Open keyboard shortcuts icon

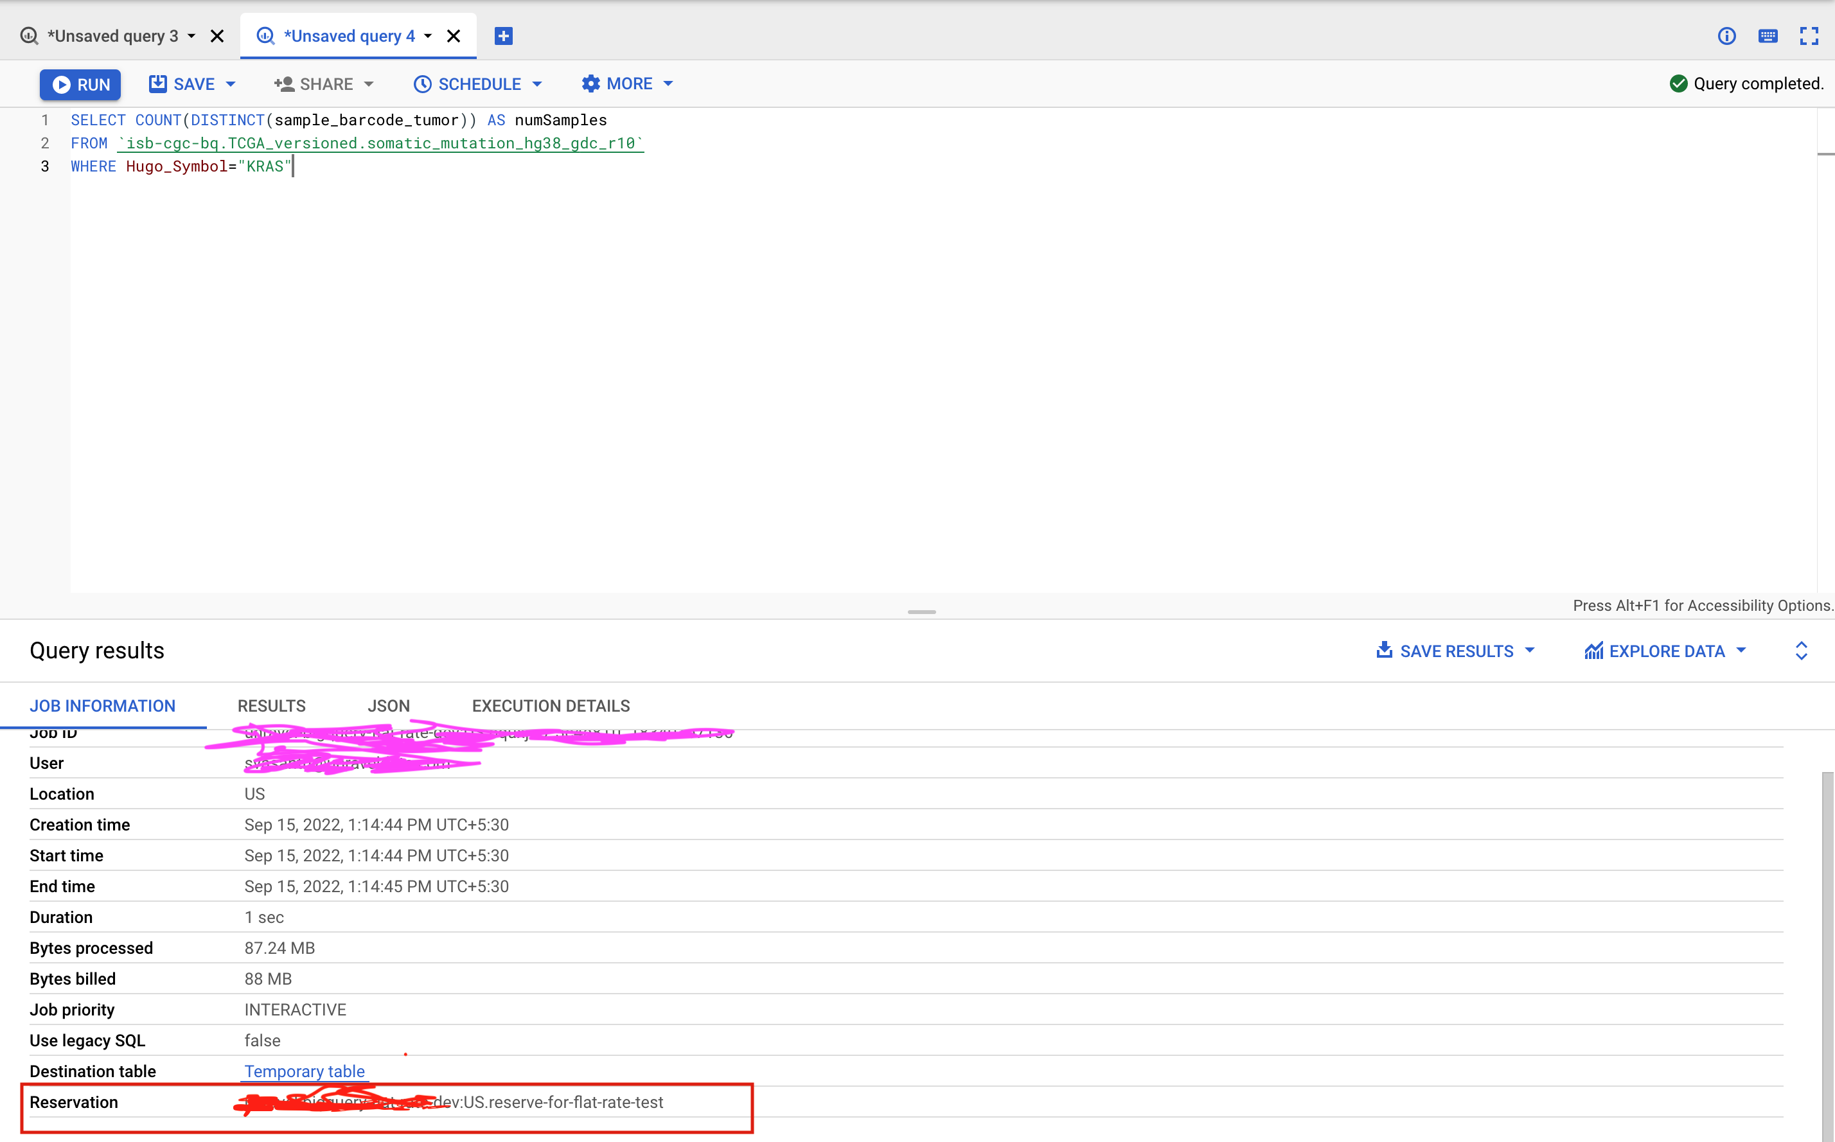pos(1768,36)
